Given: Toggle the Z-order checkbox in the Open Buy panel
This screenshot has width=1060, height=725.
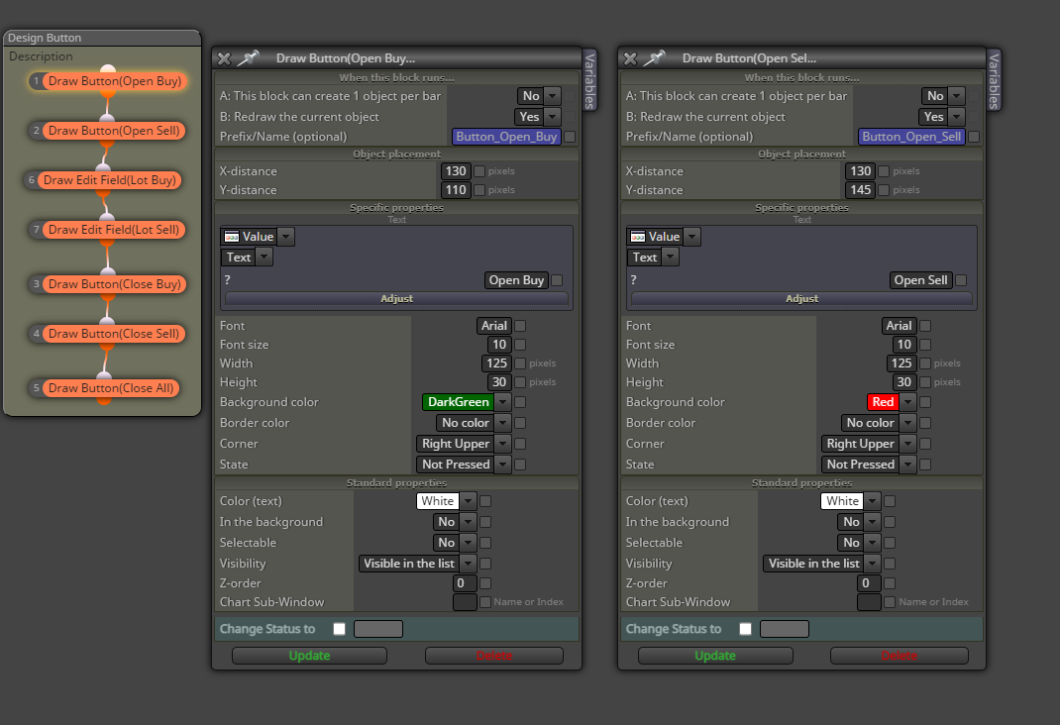Looking at the screenshot, I should pos(485,583).
